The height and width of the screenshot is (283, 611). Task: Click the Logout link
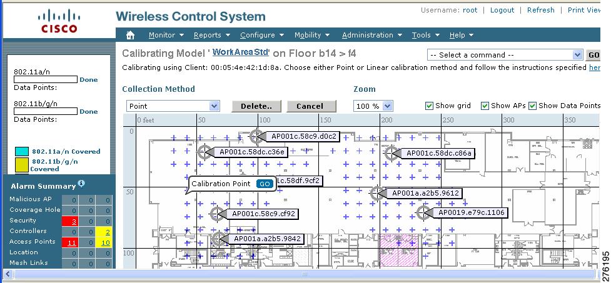coord(502,10)
